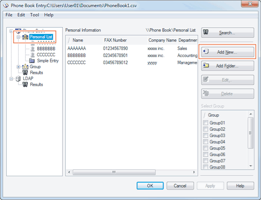The image size is (261, 200).
Task: Tick the Group02 checkbox
Action: [x=206, y=129]
